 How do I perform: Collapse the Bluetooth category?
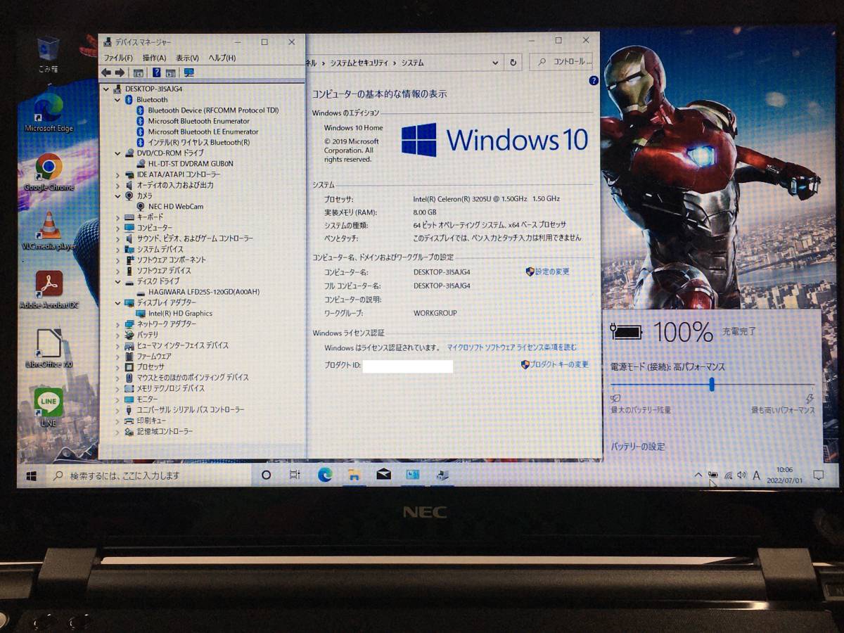pos(118,100)
